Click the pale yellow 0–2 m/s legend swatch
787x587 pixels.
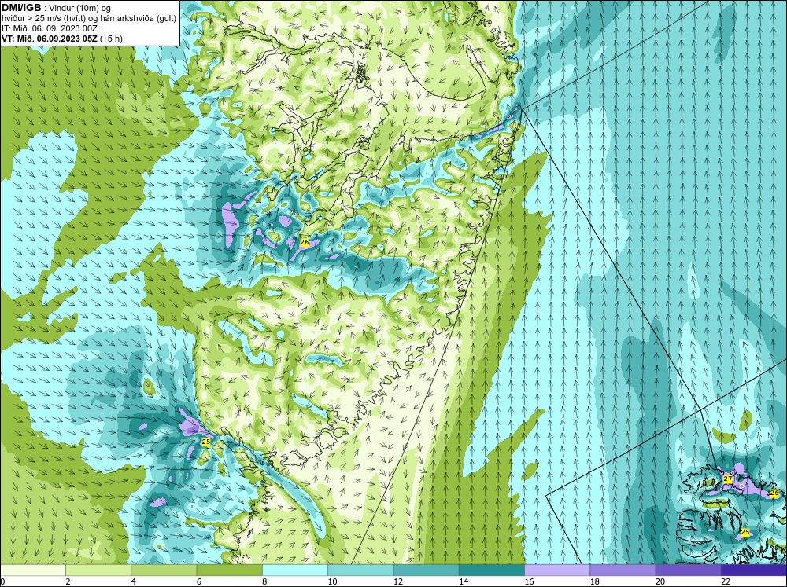32,570
